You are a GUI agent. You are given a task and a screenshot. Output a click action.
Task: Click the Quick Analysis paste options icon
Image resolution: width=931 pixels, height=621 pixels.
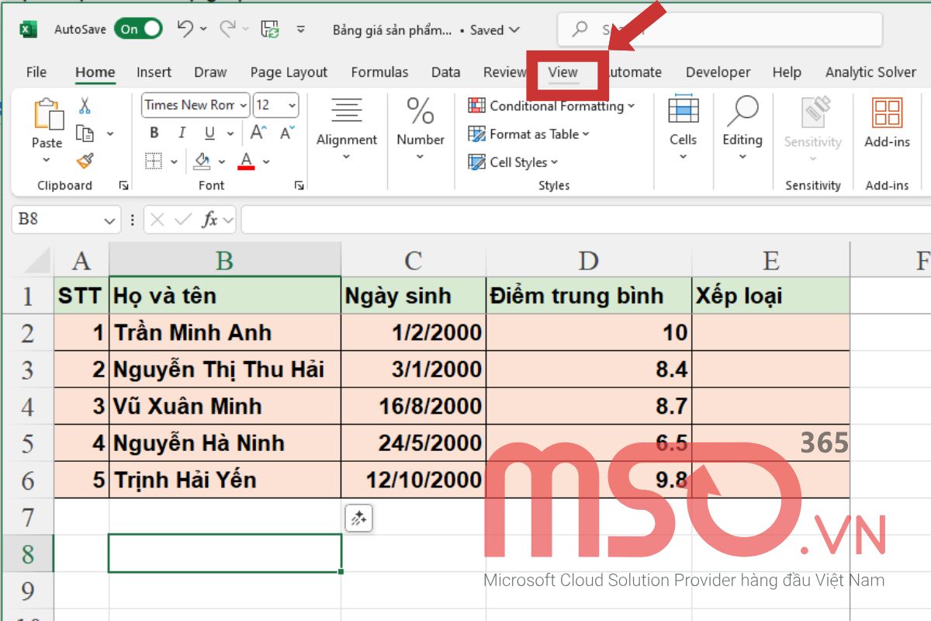(358, 519)
